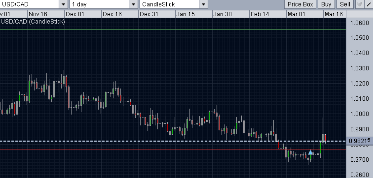Click the 1.0000 price axis label

pyautogui.click(x=360, y=114)
